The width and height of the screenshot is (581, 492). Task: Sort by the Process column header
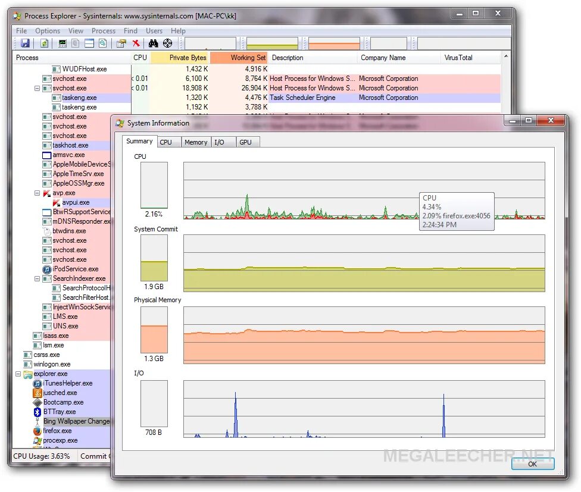[72, 58]
